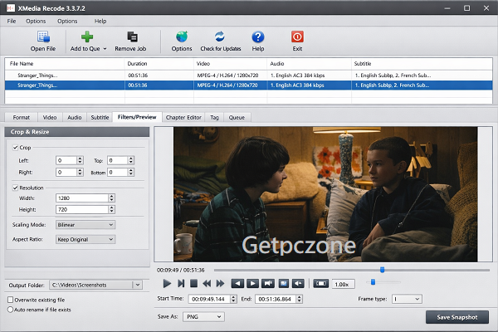Click the Duration column header
The image size is (498, 332).
(159, 64)
